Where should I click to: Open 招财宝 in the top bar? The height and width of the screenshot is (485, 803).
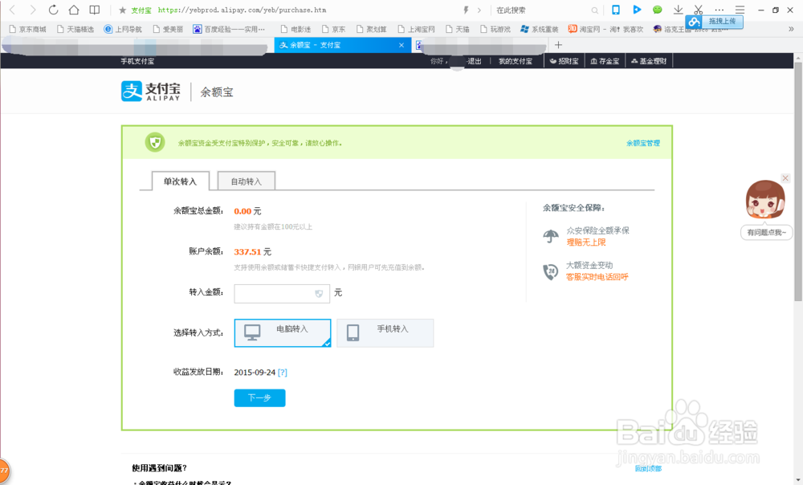coord(564,61)
